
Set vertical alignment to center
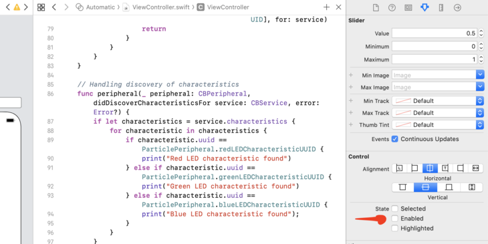tap(425, 187)
